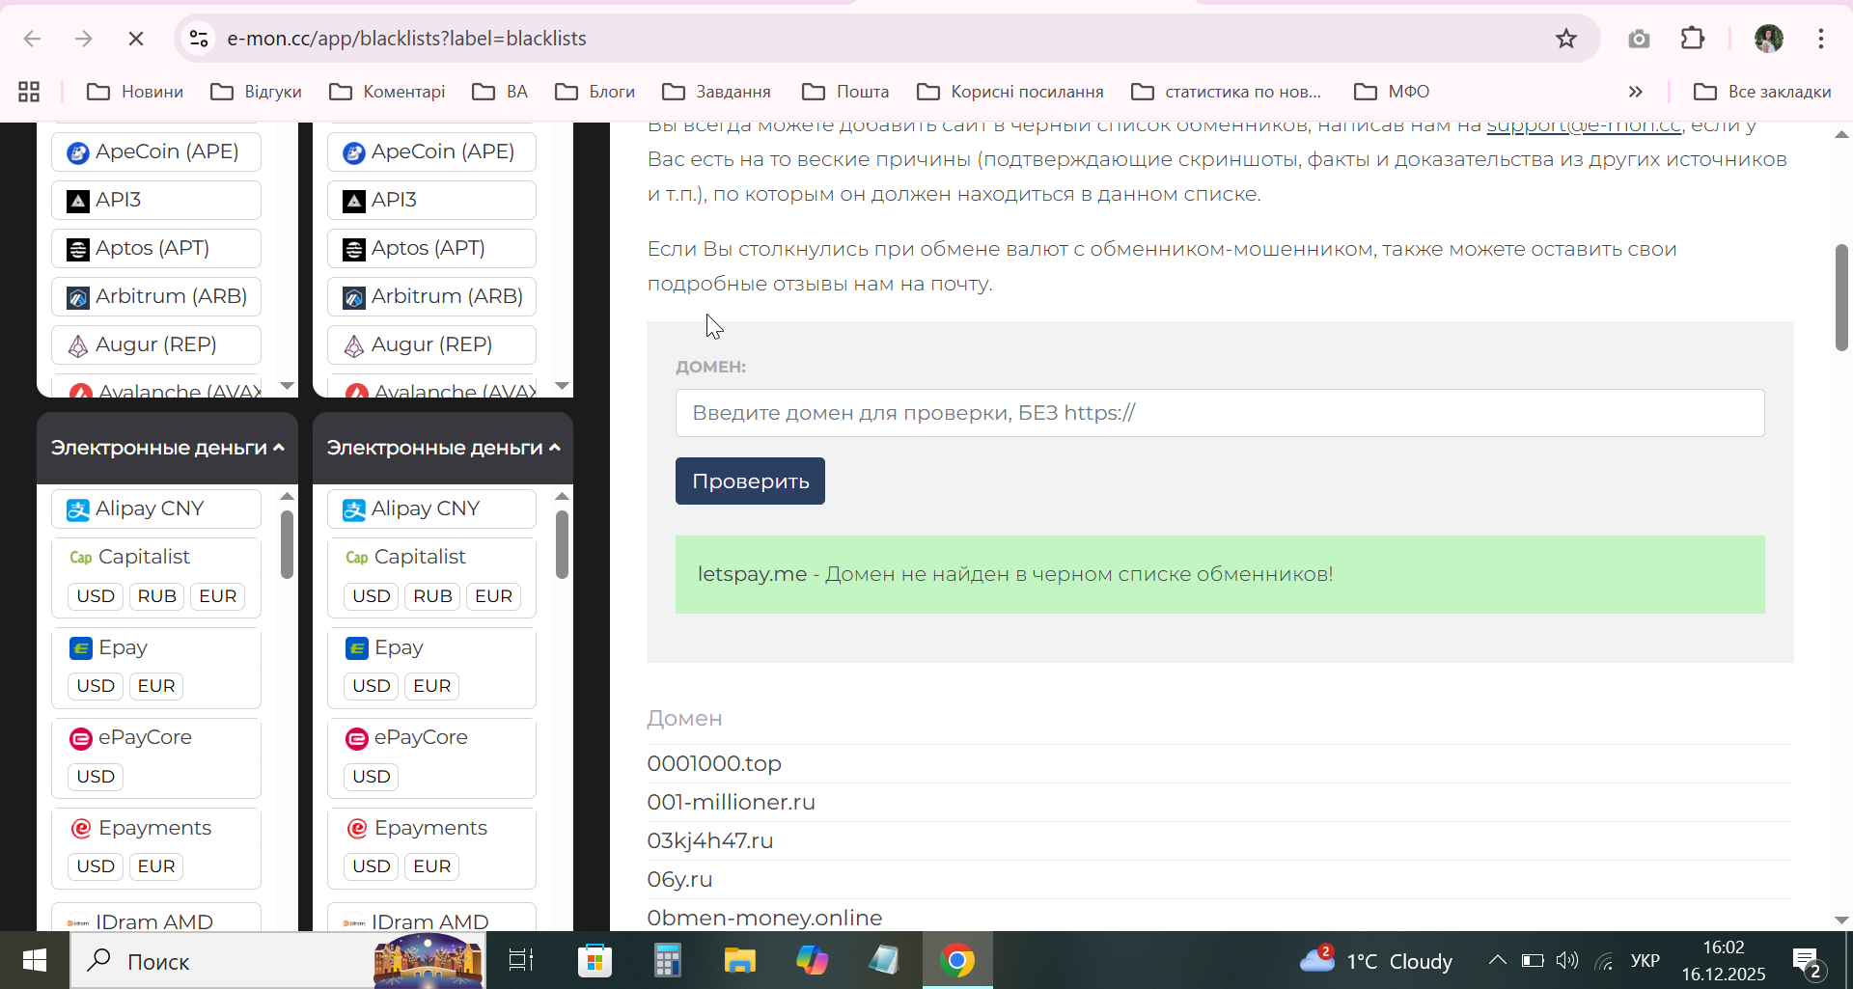Collapse right Электронные деньги section
The height and width of the screenshot is (989, 1853).
[443, 448]
